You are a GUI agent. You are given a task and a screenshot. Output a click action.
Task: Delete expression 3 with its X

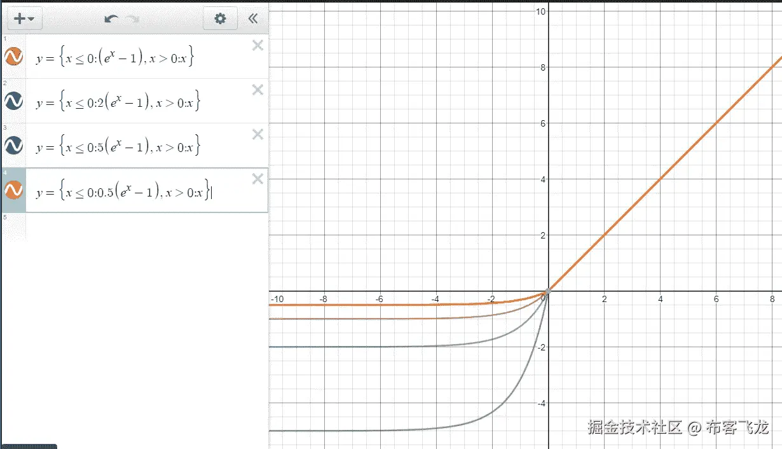click(x=257, y=134)
